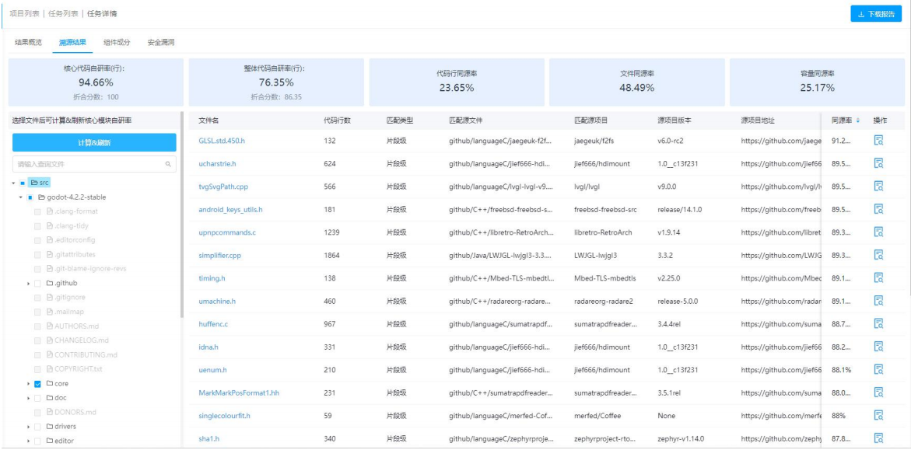This screenshot has width=911, height=450.
Task: Click detail icon for huffenc.c row
Action: pos(878,324)
